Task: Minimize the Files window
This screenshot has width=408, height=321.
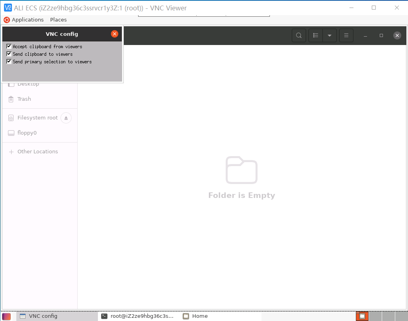Action: (x=365, y=35)
